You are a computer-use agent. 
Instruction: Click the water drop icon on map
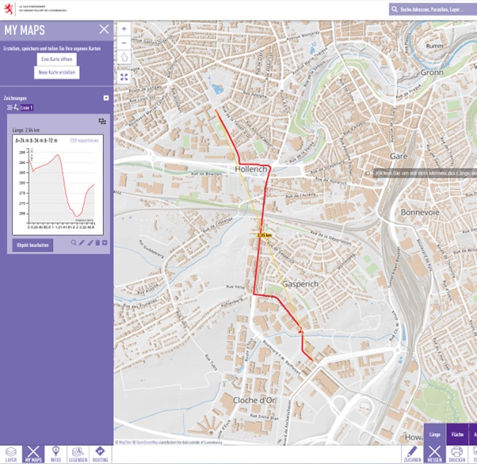click(124, 58)
